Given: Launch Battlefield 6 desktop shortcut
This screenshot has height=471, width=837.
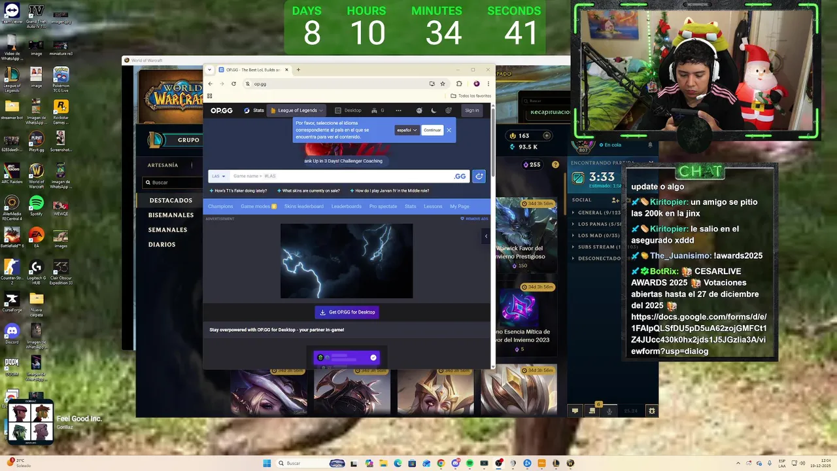Looking at the screenshot, I should (12, 237).
